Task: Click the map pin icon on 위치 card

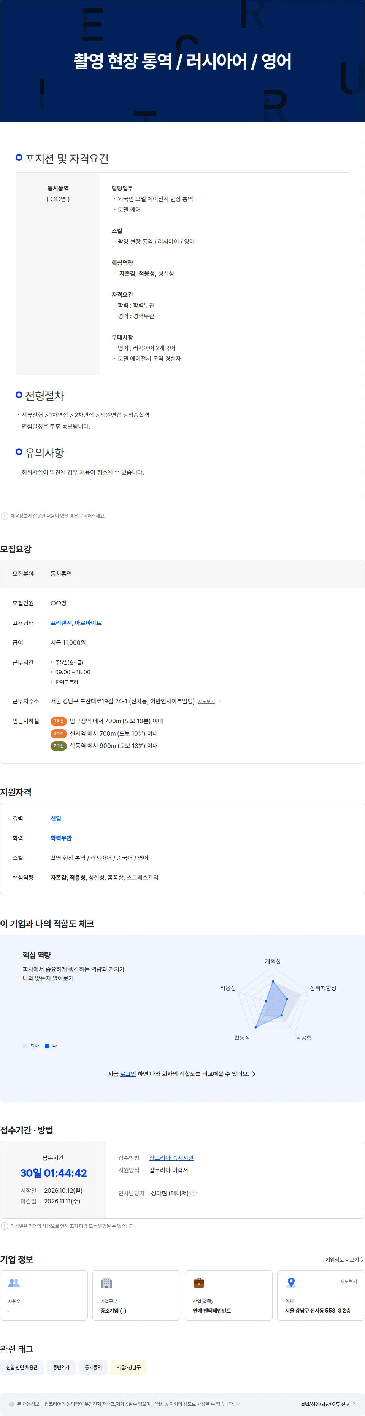Action: coord(291,1283)
